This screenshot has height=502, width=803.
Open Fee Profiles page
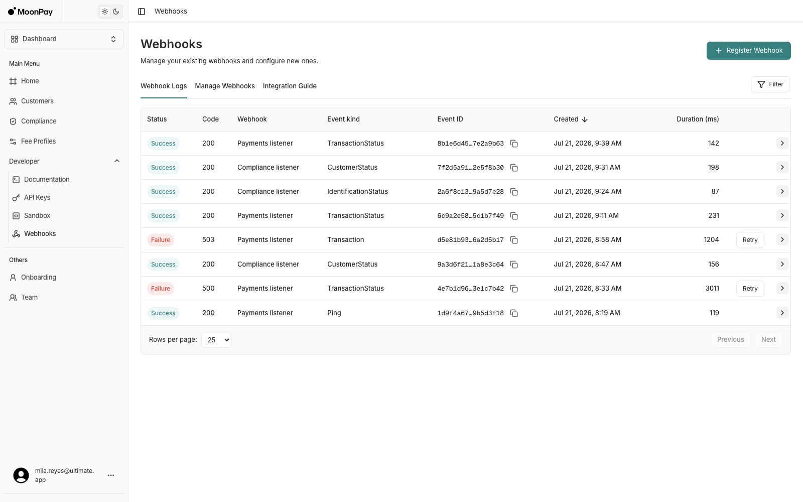pos(64,142)
